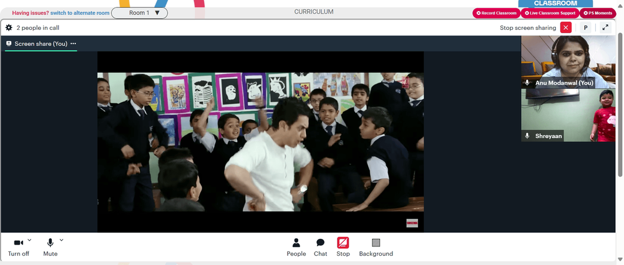Mute the microphone
The width and height of the screenshot is (624, 265).
(x=50, y=248)
